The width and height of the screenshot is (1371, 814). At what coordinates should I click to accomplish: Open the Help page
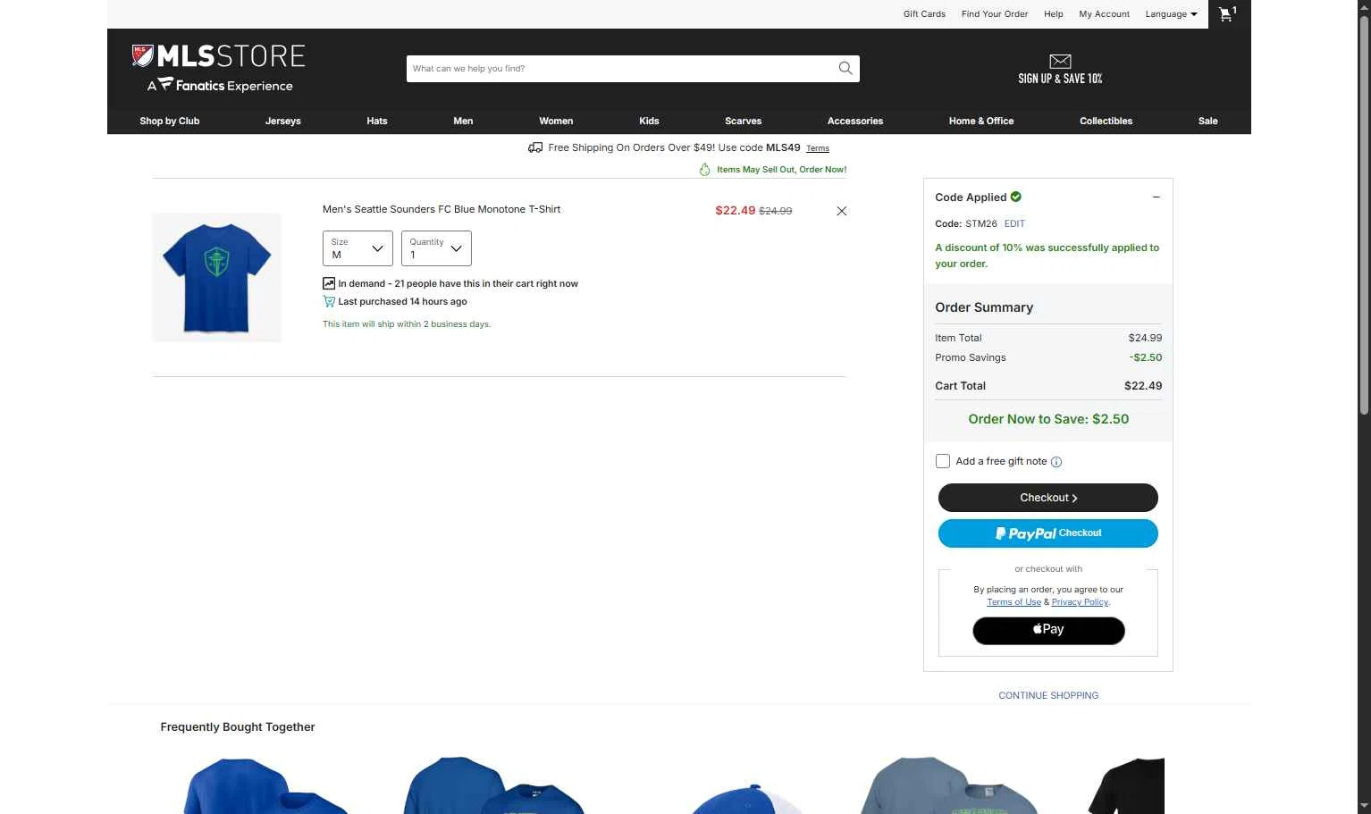pyautogui.click(x=1054, y=14)
